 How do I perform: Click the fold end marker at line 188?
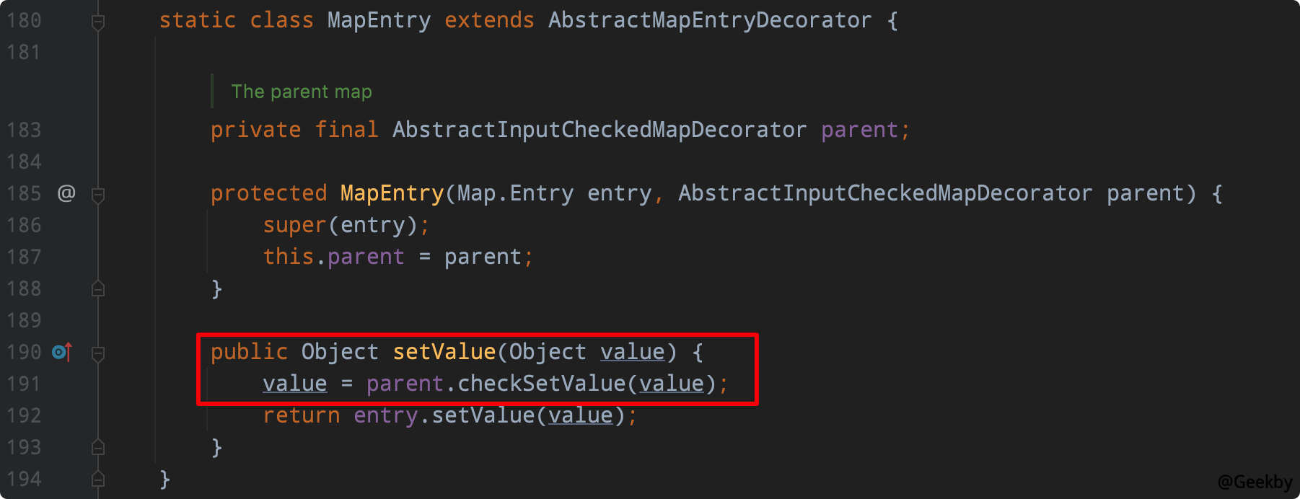pyautogui.click(x=98, y=289)
